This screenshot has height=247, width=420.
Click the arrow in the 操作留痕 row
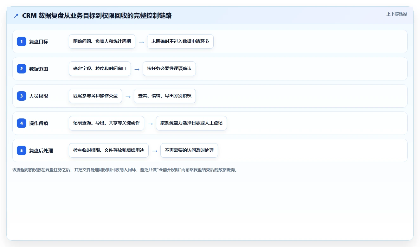(150, 123)
